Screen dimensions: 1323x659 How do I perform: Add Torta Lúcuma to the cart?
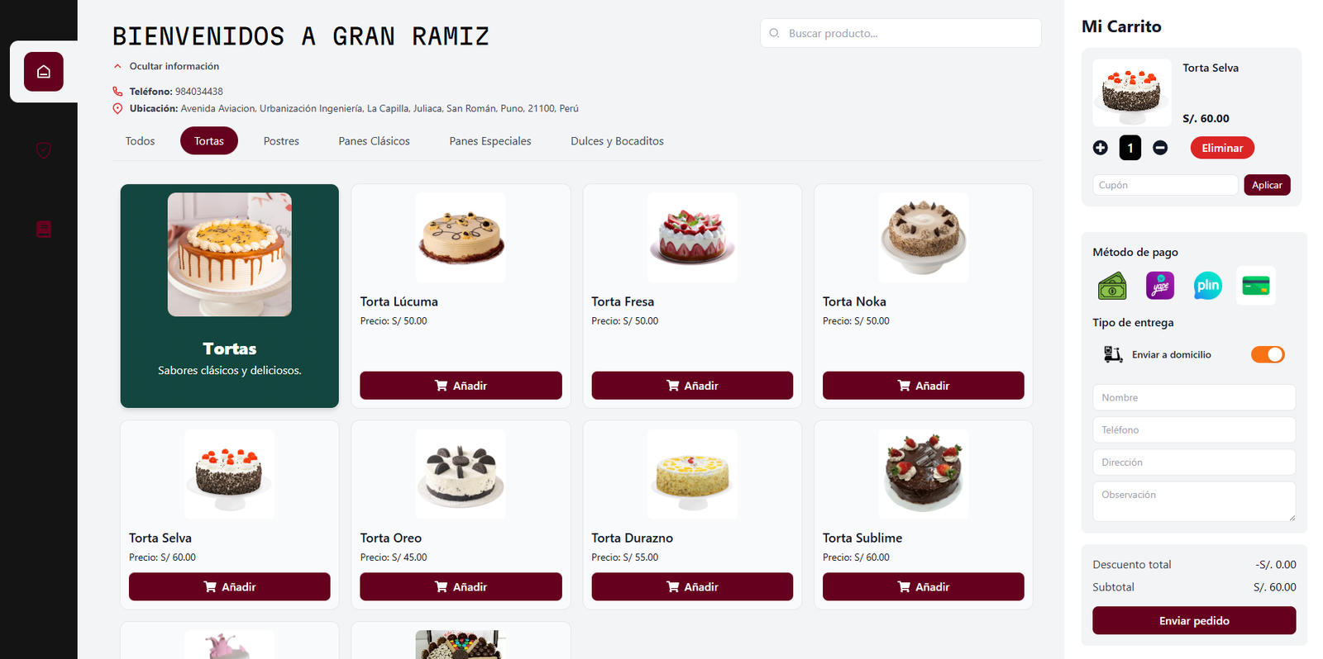(x=461, y=386)
